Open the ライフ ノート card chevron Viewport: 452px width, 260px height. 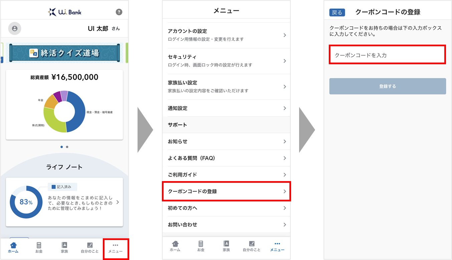click(118, 202)
